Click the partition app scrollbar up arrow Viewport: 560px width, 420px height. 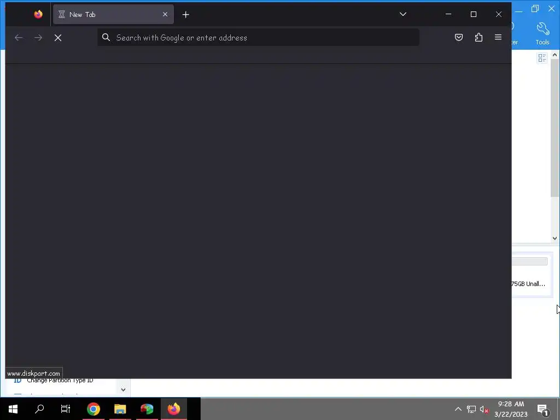tap(555, 55)
